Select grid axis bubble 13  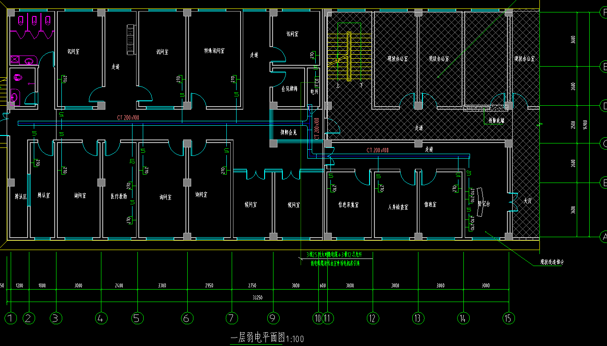click(x=418, y=318)
